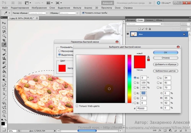Click the lock icon on the Фон layer

pos(184,34)
